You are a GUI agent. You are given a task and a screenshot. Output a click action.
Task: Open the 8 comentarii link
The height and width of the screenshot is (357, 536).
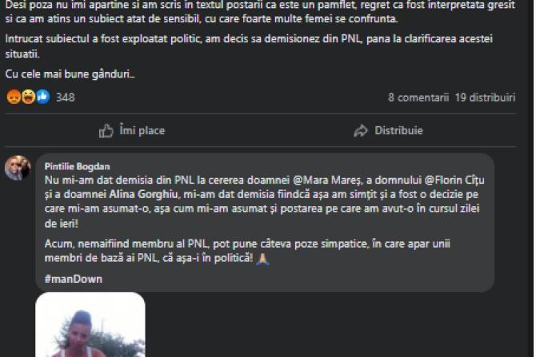(418, 97)
